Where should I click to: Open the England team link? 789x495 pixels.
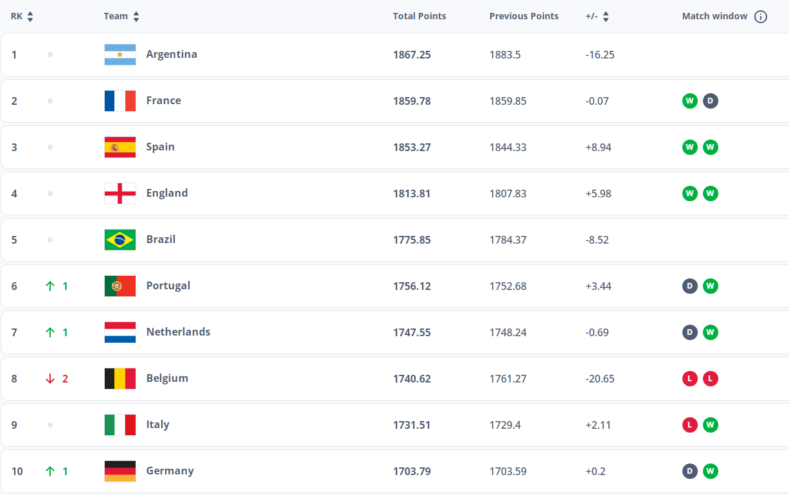pyautogui.click(x=167, y=193)
